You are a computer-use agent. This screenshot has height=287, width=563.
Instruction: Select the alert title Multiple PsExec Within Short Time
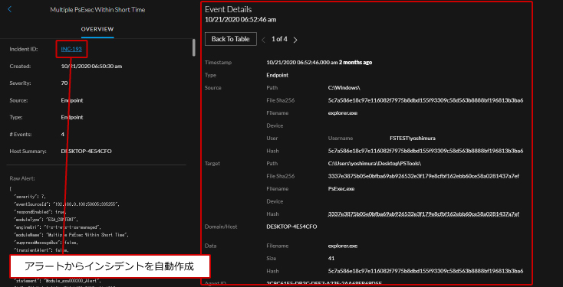tap(97, 10)
